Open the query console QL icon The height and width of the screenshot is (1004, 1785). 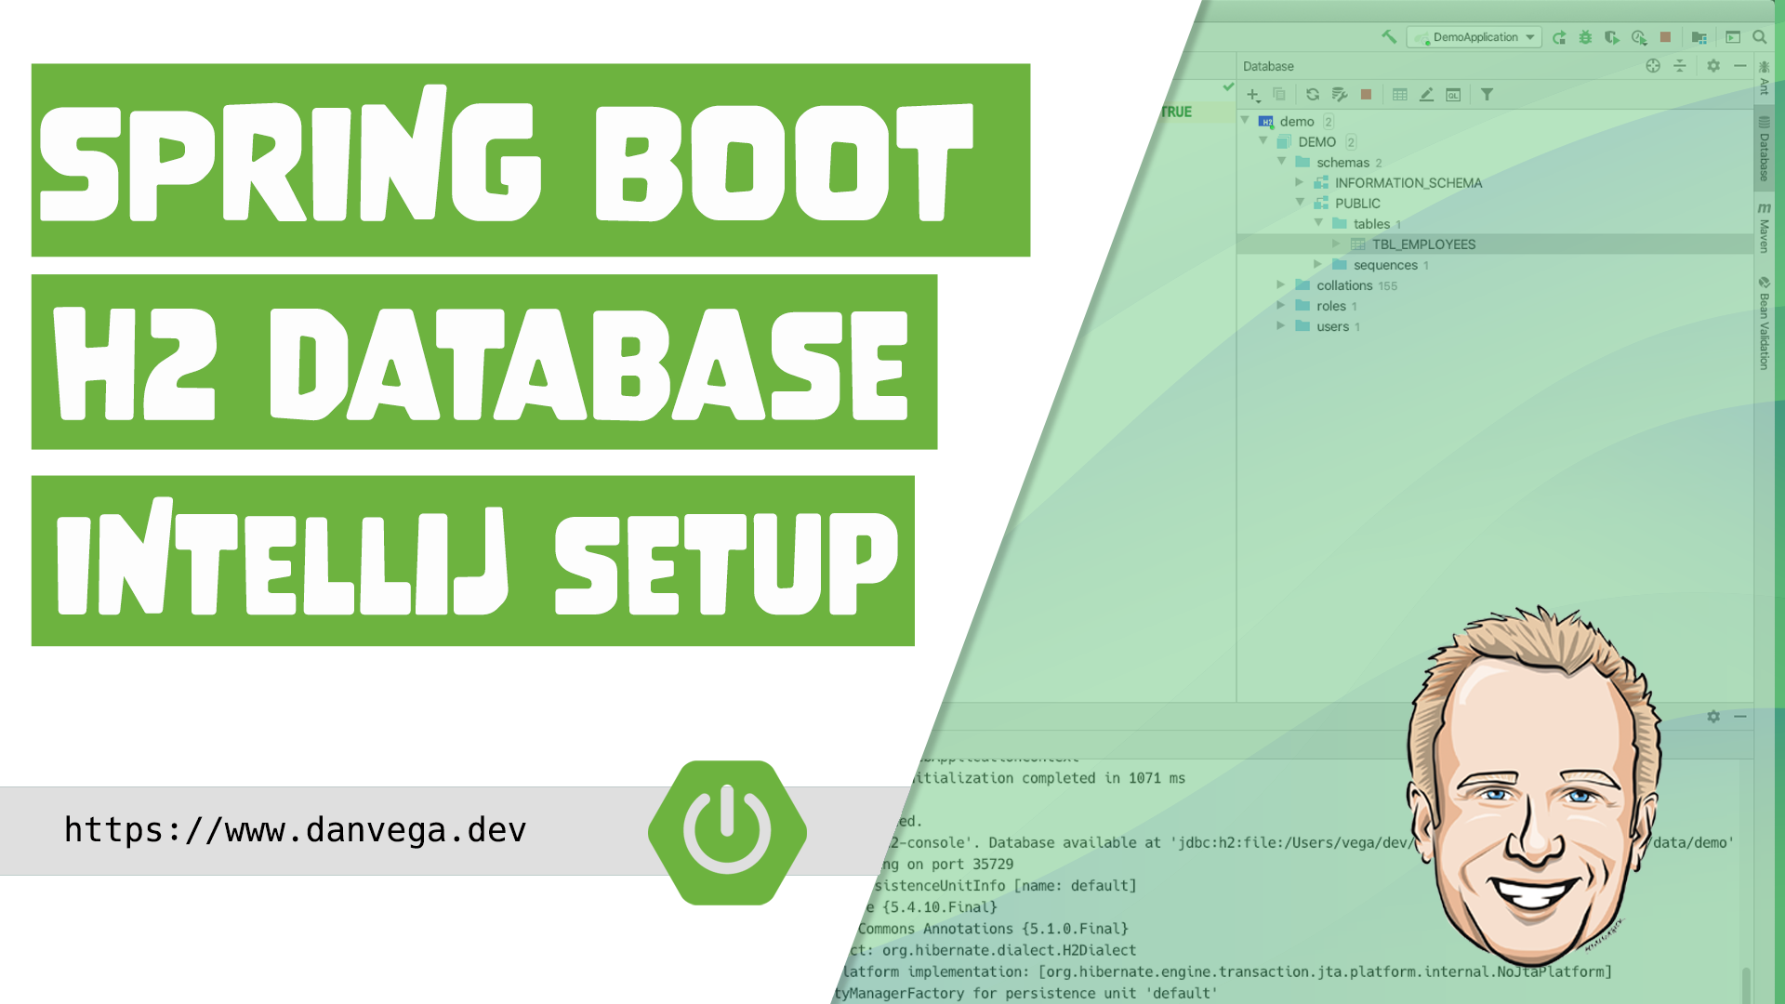coord(1453,95)
